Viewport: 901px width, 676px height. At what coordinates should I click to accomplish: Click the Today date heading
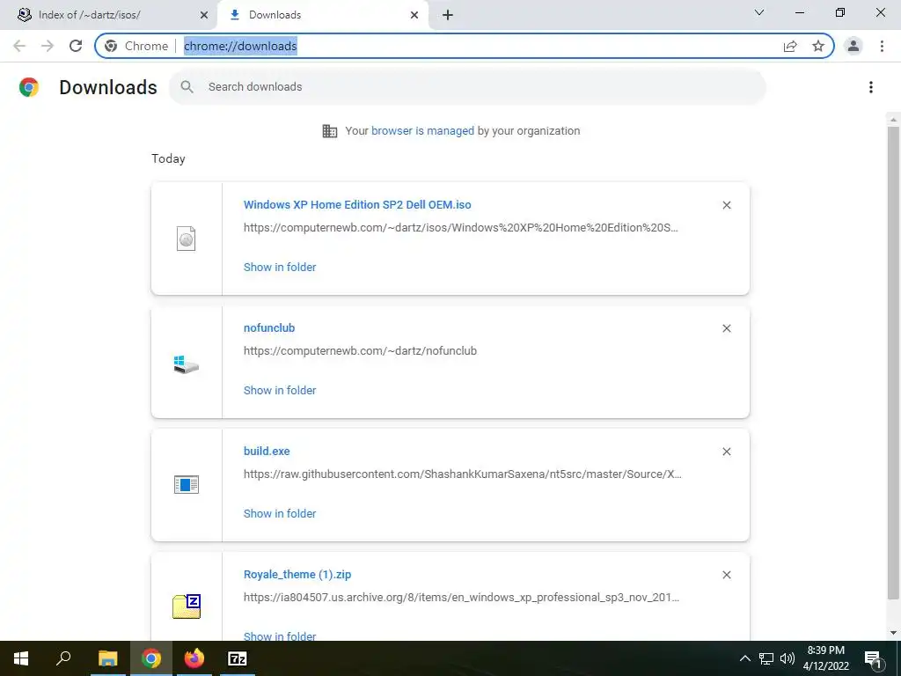click(168, 158)
